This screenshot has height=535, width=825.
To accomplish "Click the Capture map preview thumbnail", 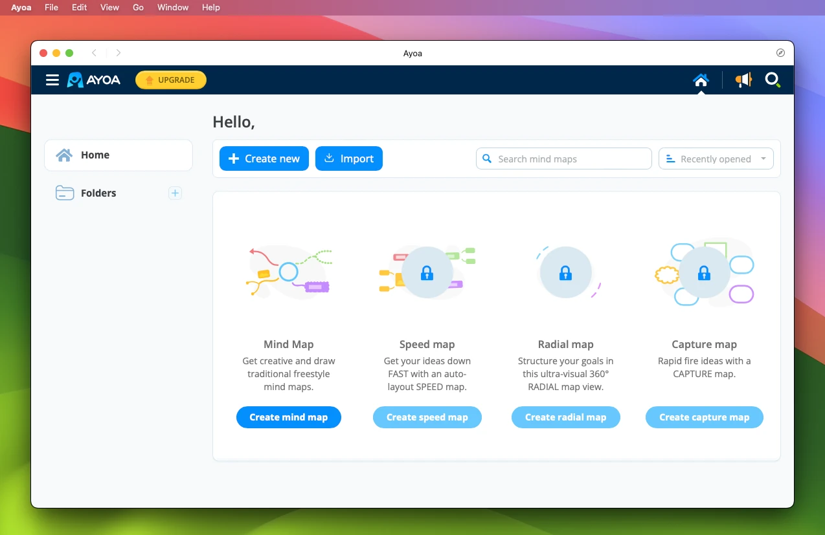I will [x=704, y=272].
